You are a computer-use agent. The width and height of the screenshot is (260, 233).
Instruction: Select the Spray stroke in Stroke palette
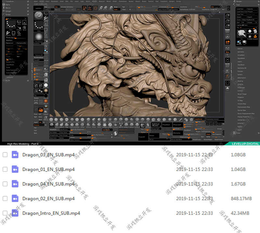point(24,28)
